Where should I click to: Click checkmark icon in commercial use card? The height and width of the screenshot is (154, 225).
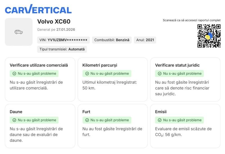pos(14,74)
